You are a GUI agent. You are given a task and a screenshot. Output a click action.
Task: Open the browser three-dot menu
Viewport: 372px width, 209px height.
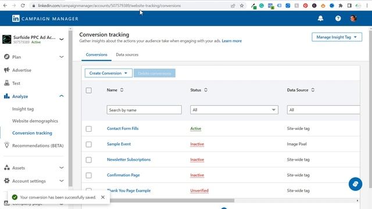[x=367, y=6]
